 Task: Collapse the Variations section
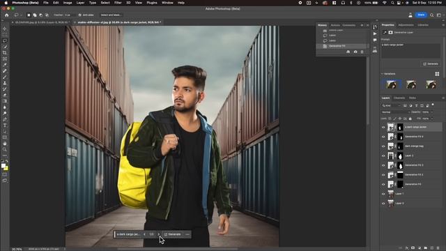click(382, 74)
